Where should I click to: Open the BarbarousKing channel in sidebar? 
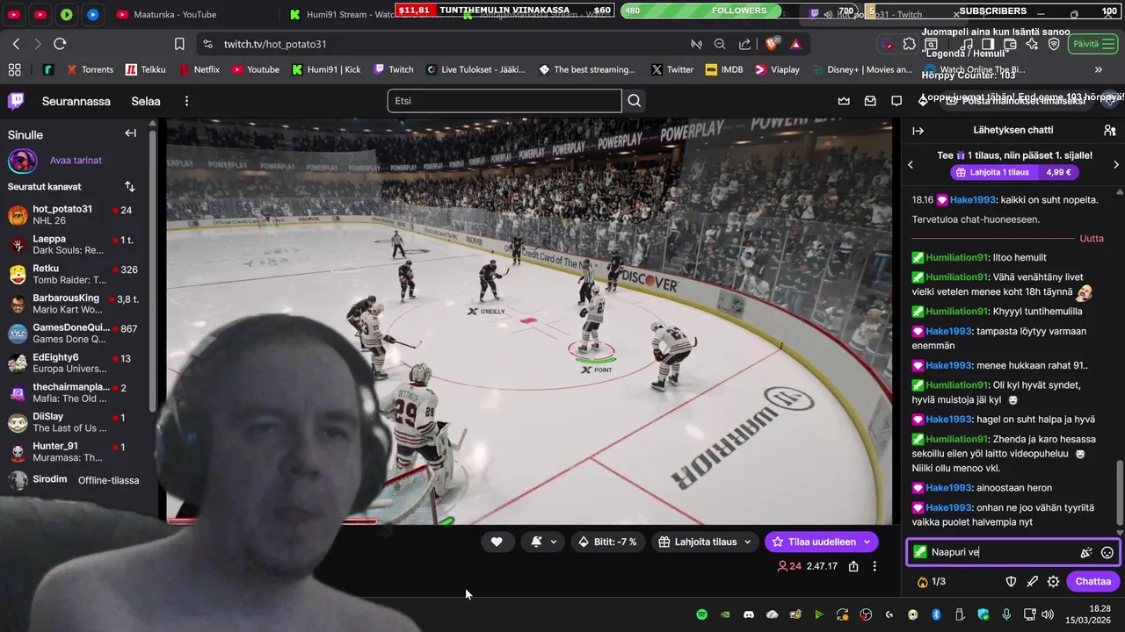tap(76, 304)
